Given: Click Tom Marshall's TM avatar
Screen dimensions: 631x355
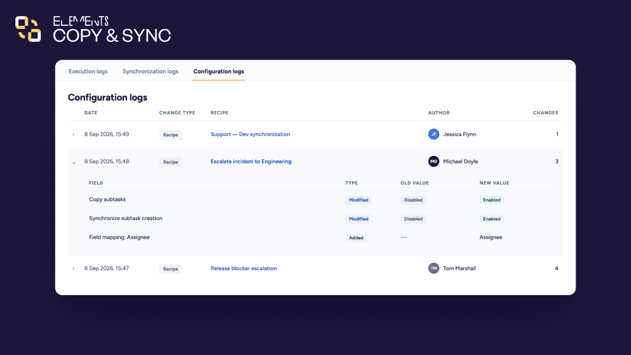Looking at the screenshot, I should [x=433, y=268].
